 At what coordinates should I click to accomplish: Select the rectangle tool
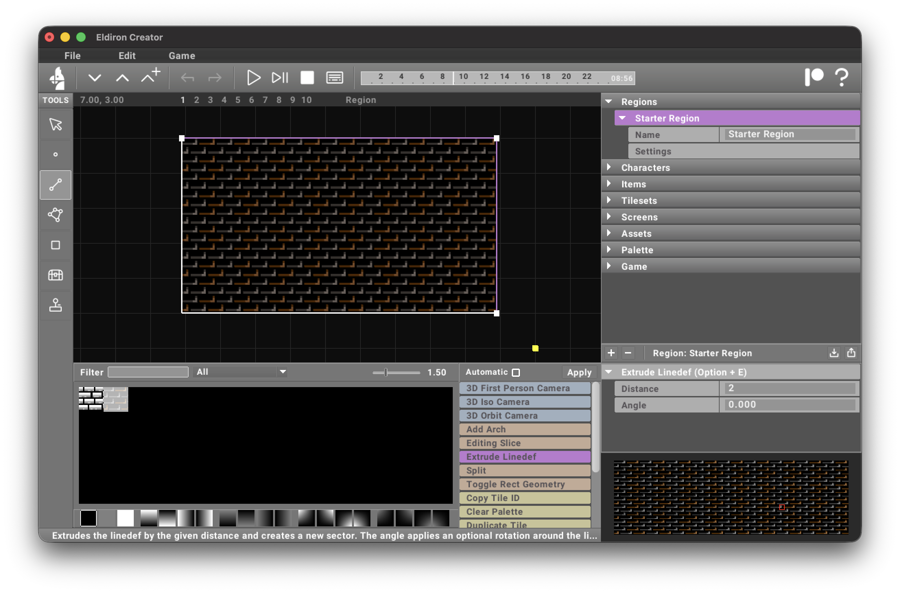point(55,245)
